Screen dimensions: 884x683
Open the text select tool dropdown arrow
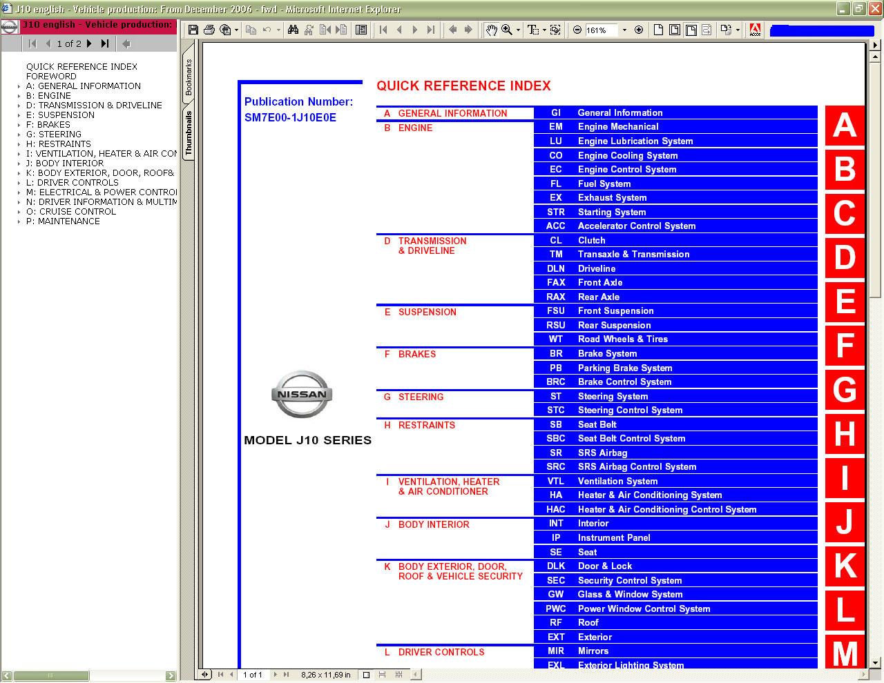(x=544, y=30)
